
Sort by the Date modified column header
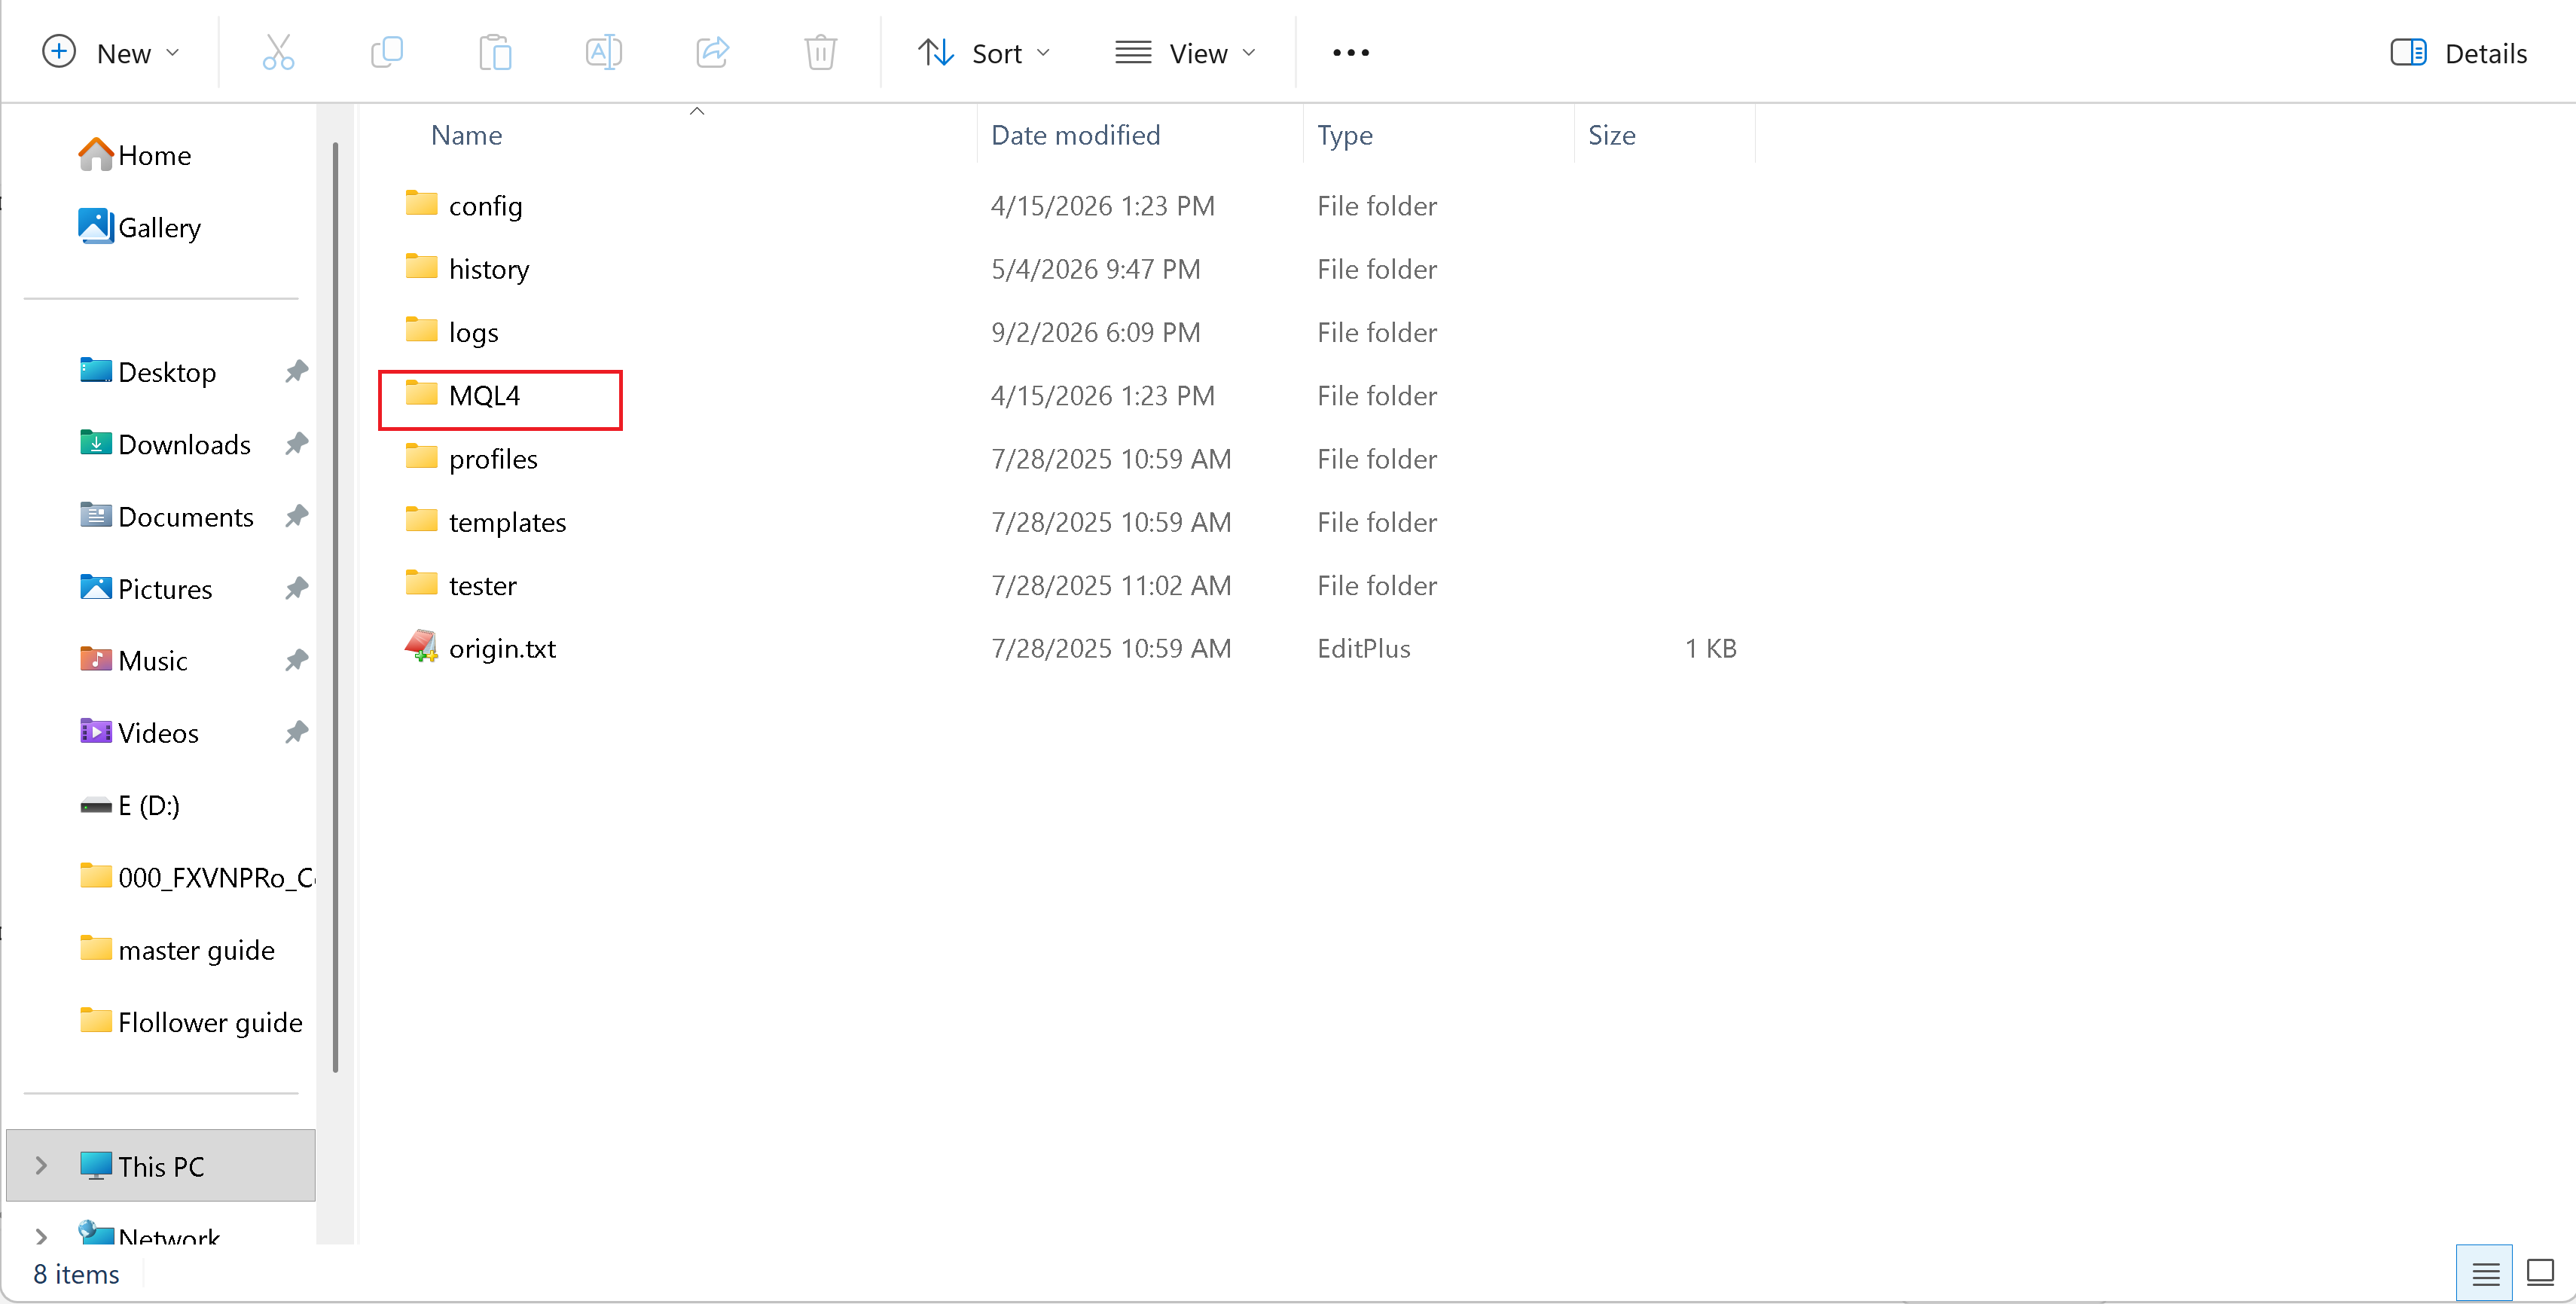[x=1076, y=135]
